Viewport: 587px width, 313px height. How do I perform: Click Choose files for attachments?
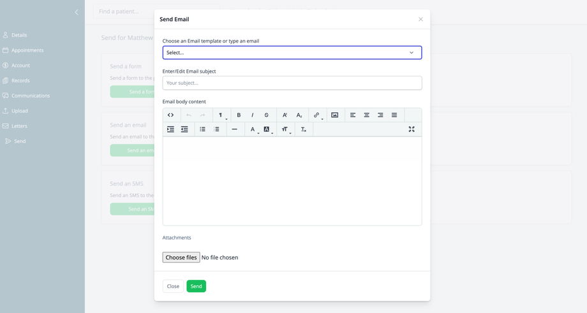tap(181, 258)
